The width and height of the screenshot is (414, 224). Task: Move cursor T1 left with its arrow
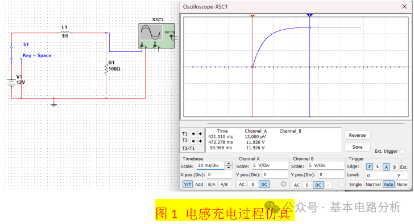(x=193, y=134)
